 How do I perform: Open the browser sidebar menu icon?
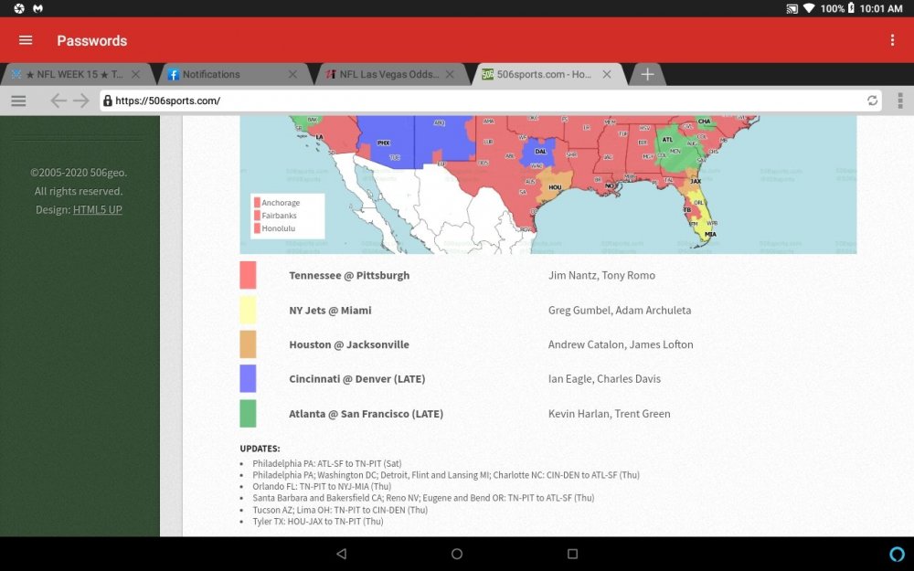(x=18, y=100)
